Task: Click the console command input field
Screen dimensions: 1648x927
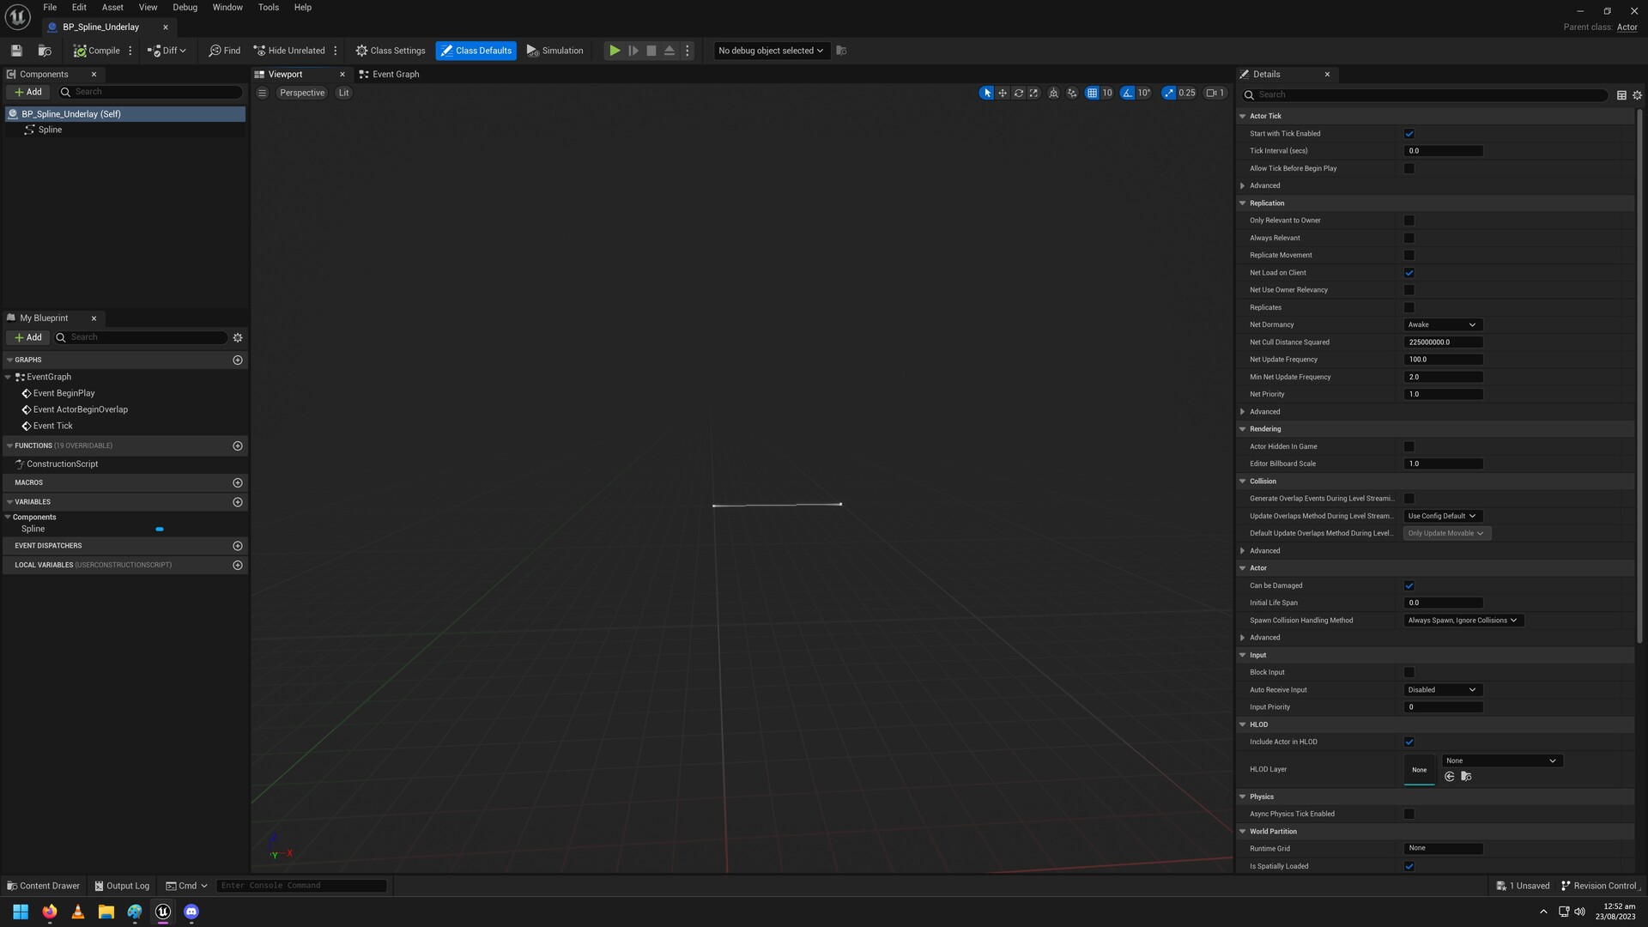Action: 301,885
